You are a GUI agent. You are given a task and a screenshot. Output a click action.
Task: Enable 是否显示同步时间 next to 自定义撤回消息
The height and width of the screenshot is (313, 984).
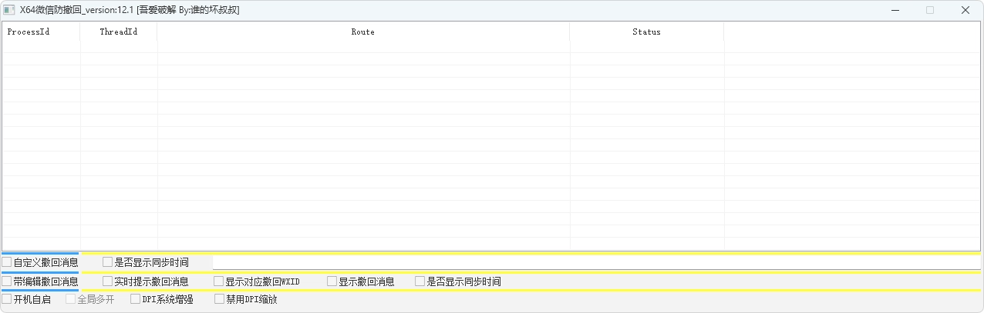click(x=146, y=262)
